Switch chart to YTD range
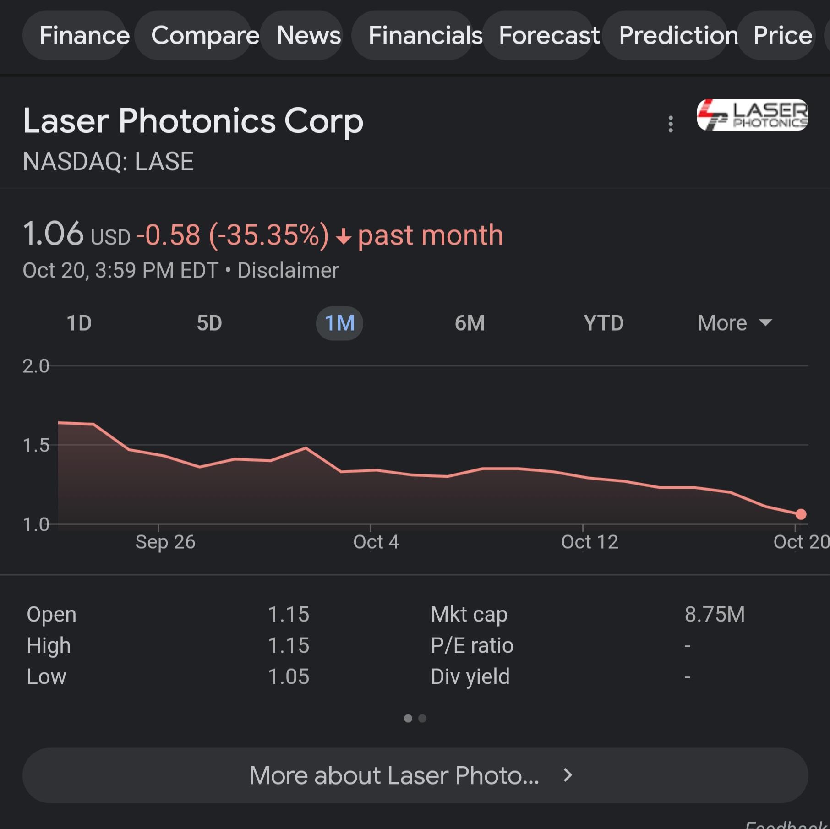 (x=603, y=323)
